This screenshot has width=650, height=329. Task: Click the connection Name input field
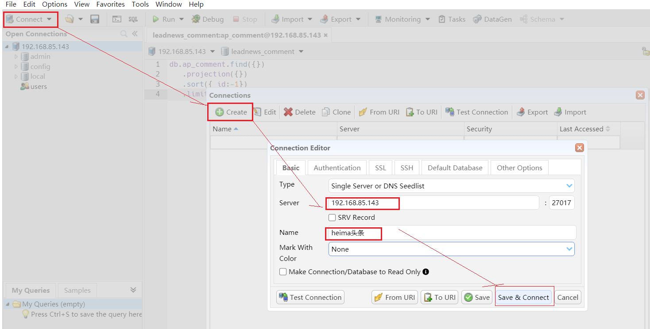tap(452, 233)
